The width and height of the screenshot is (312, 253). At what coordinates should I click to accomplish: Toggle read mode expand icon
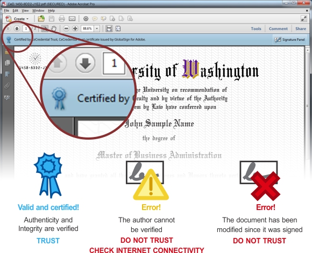click(x=303, y=19)
